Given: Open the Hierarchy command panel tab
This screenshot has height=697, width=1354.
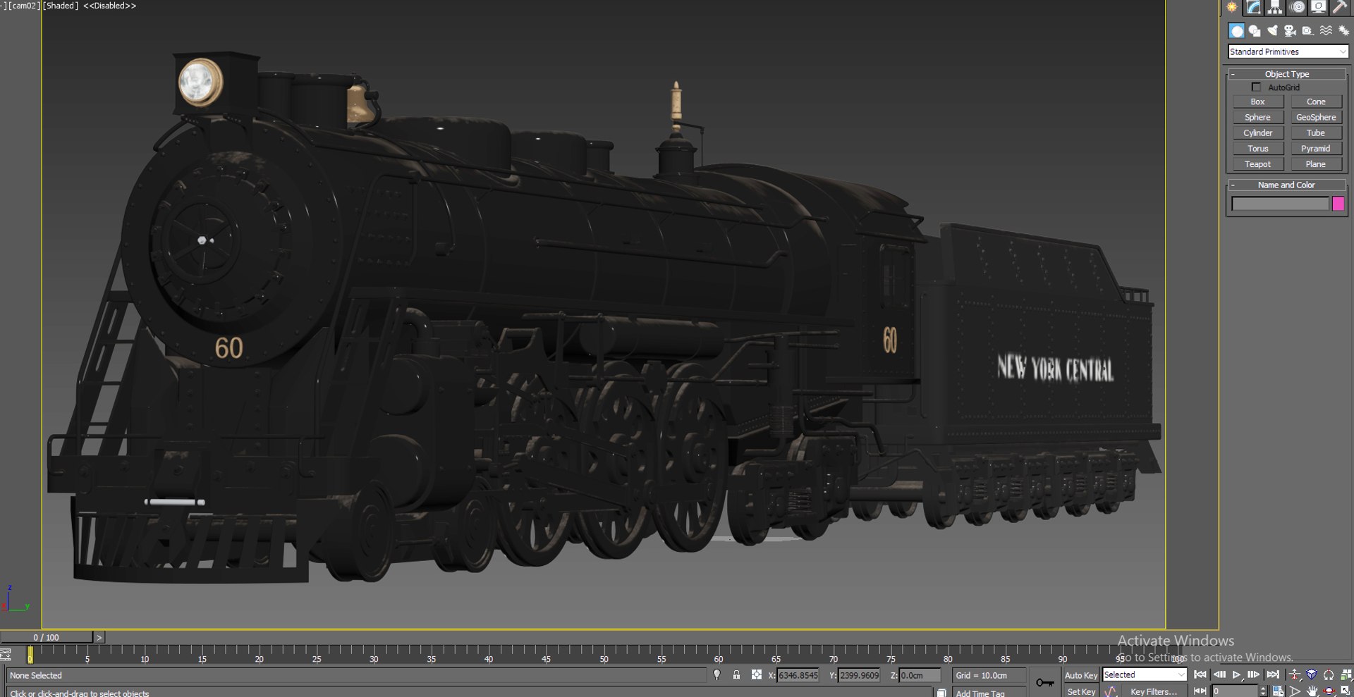Looking at the screenshot, I should pyautogui.click(x=1275, y=7).
